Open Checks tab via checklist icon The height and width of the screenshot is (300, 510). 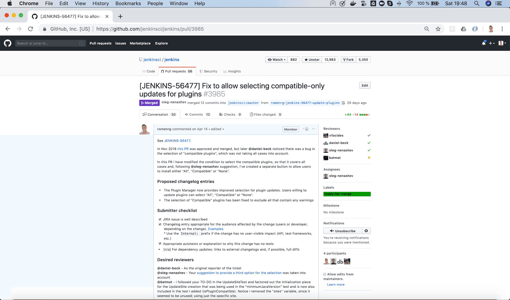click(221, 114)
